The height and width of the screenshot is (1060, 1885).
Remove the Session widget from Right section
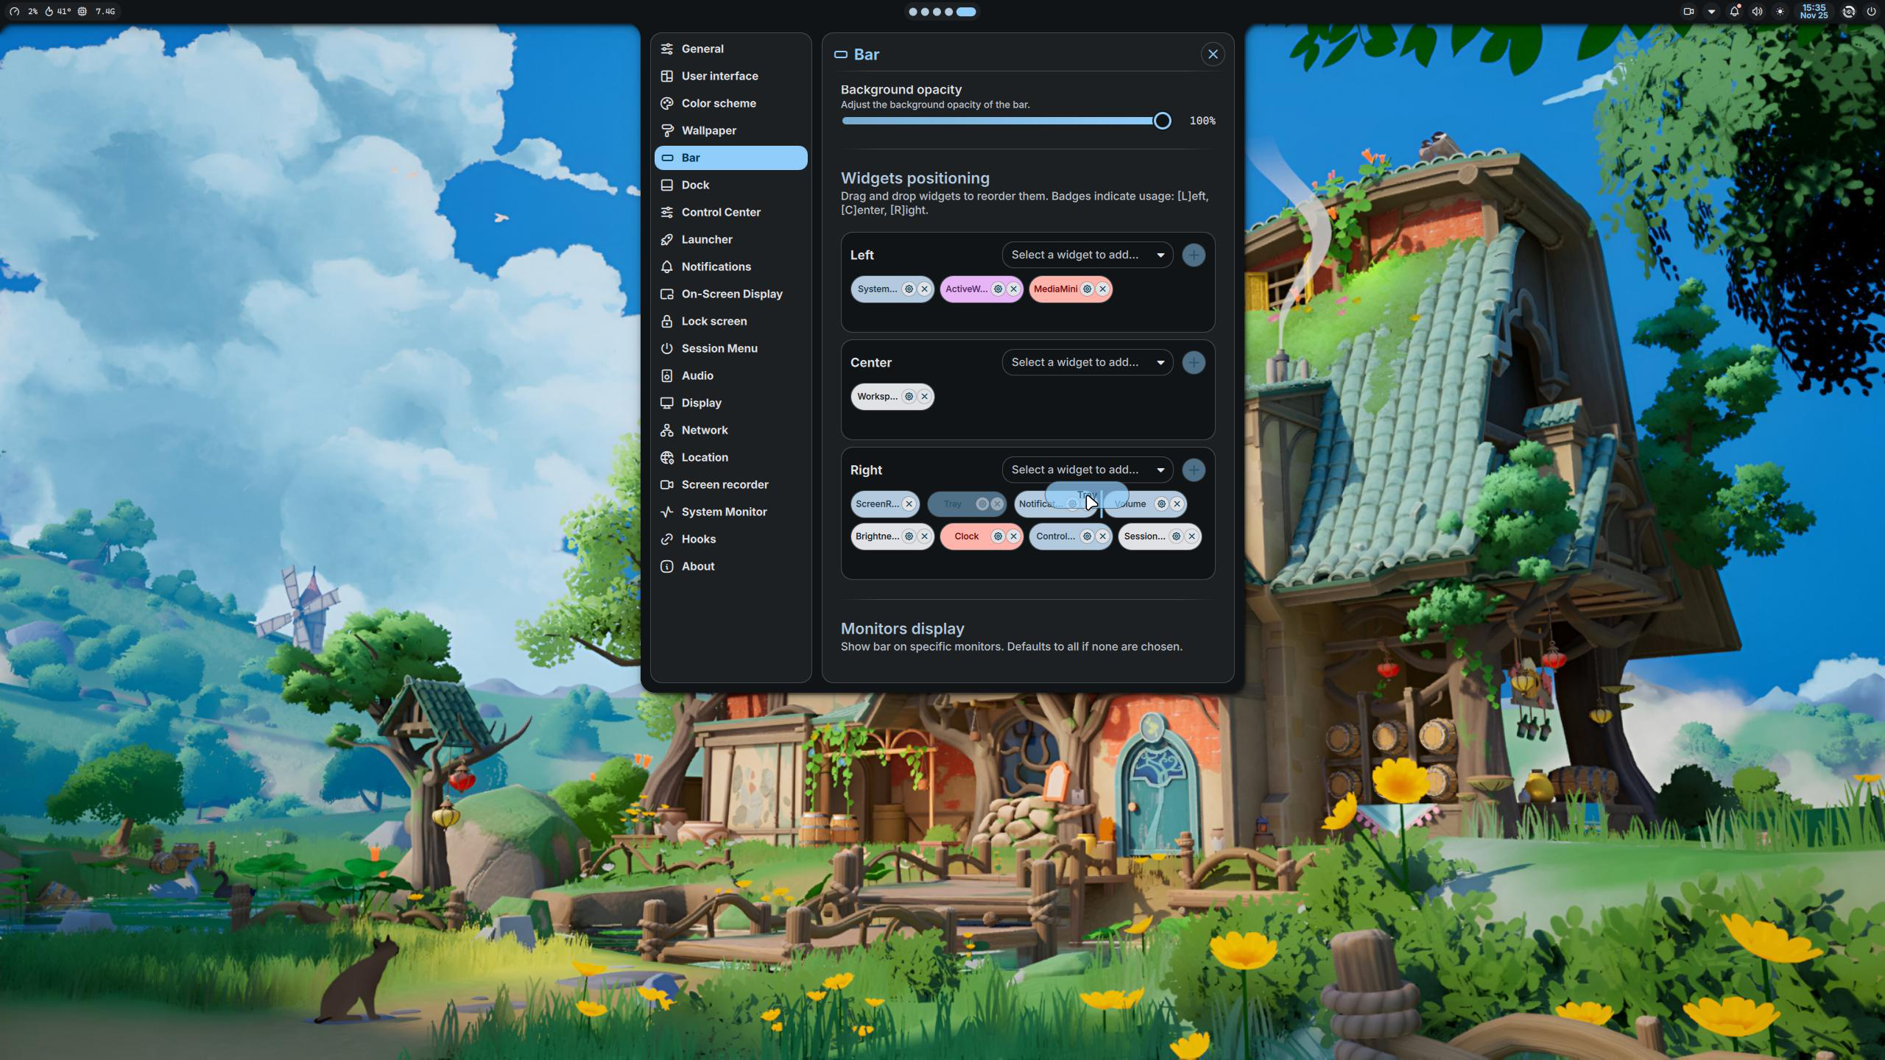1191,536
